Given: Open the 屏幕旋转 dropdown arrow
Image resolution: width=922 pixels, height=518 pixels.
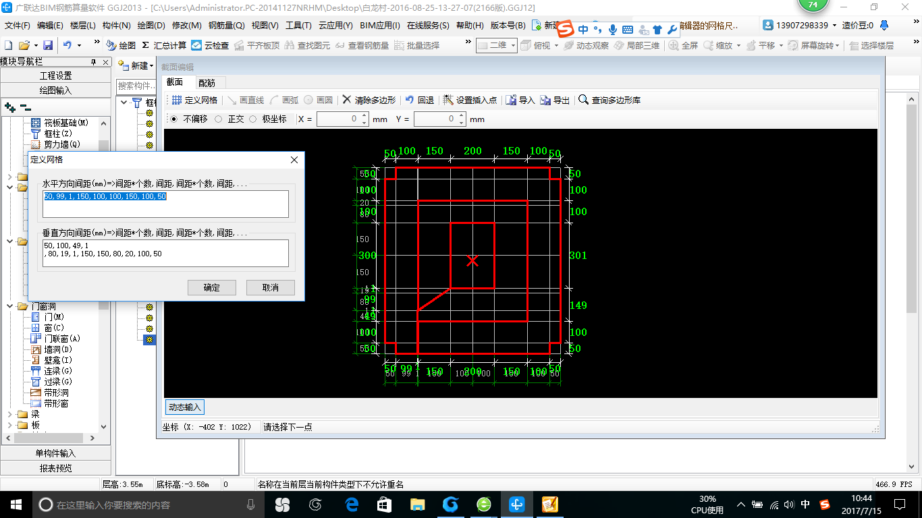Looking at the screenshot, I should (x=838, y=45).
